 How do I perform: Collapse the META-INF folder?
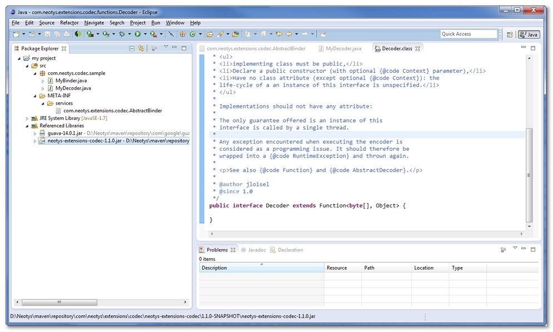pyautogui.click(x=34, y=96)
